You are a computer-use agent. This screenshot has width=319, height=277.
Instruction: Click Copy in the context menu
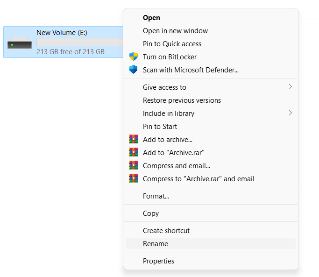click(151, 213)
